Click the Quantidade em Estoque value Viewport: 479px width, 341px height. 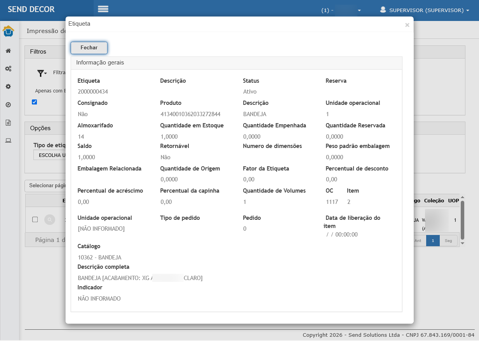pyautogui.click(x=169, y=137)
